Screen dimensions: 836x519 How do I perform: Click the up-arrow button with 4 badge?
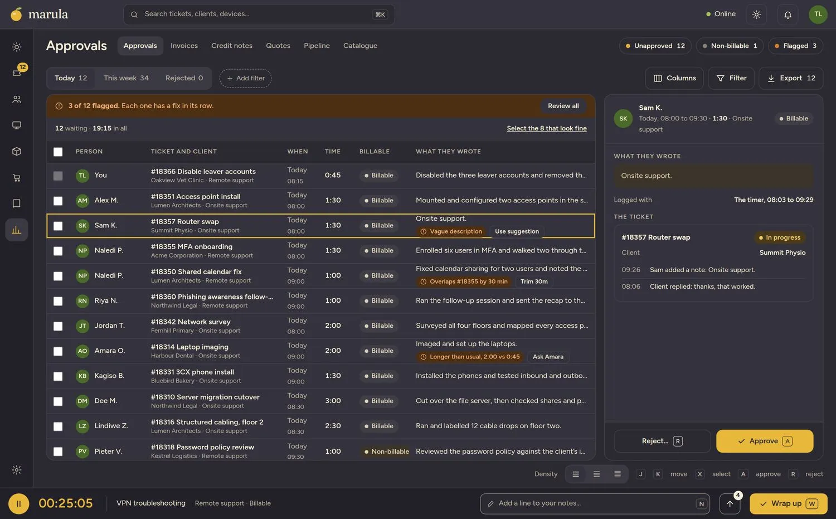730,504
